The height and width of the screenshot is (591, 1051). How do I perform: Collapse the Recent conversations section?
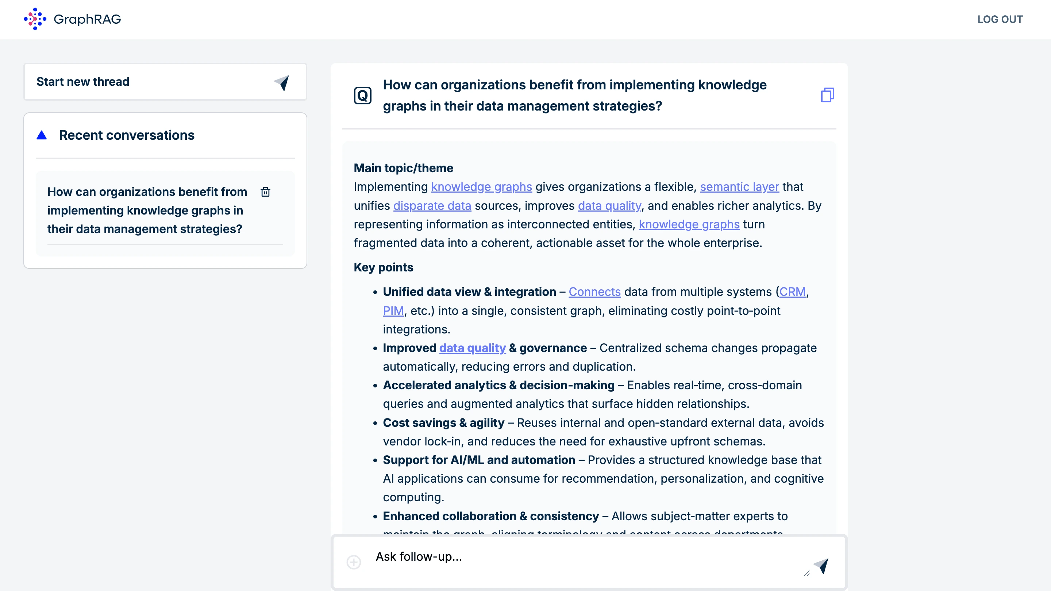point(42,135)
